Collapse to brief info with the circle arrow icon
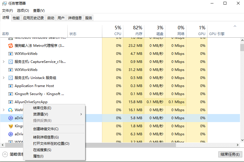The width and height of the screenshot is (244, 162). click(x=5, y=154)
